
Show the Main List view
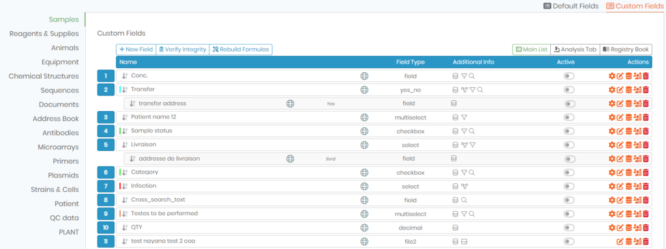click(x=531, y=49)
